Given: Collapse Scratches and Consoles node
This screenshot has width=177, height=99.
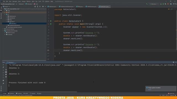Looking at the screenshot, I should (3, 31).
